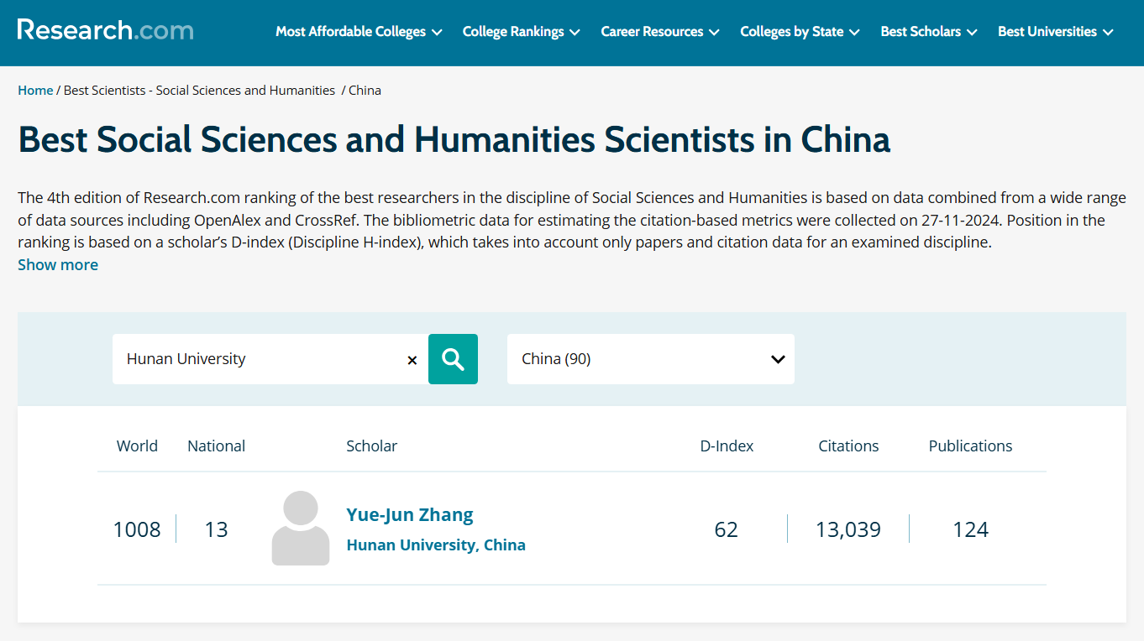Open the Best Scholars menu

tap(929, 32)
